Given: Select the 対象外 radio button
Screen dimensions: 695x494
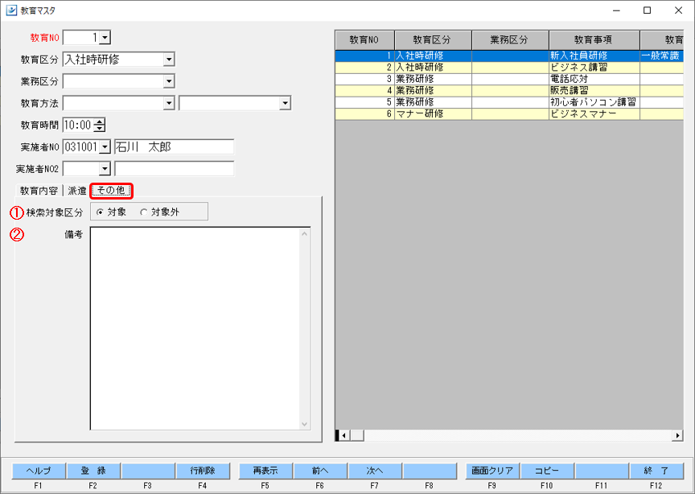Looking at the screenshot, I should 144,212.
